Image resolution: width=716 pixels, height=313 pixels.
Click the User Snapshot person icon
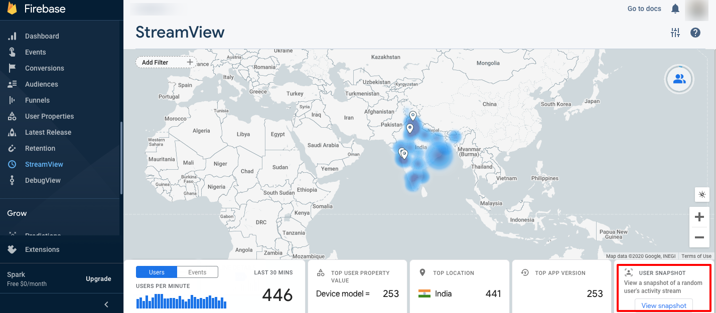tap(628, 272)
